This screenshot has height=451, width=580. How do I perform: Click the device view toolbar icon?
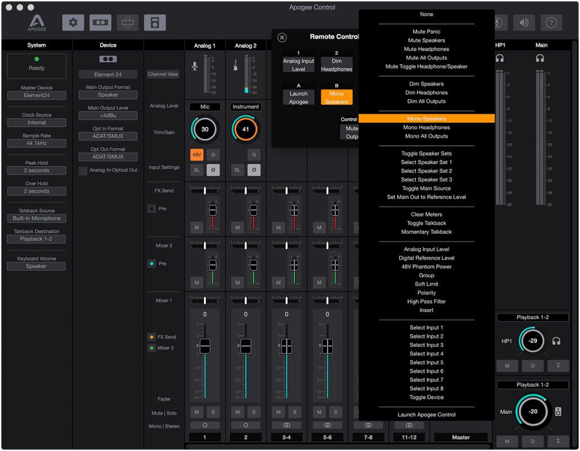(100, 23)
